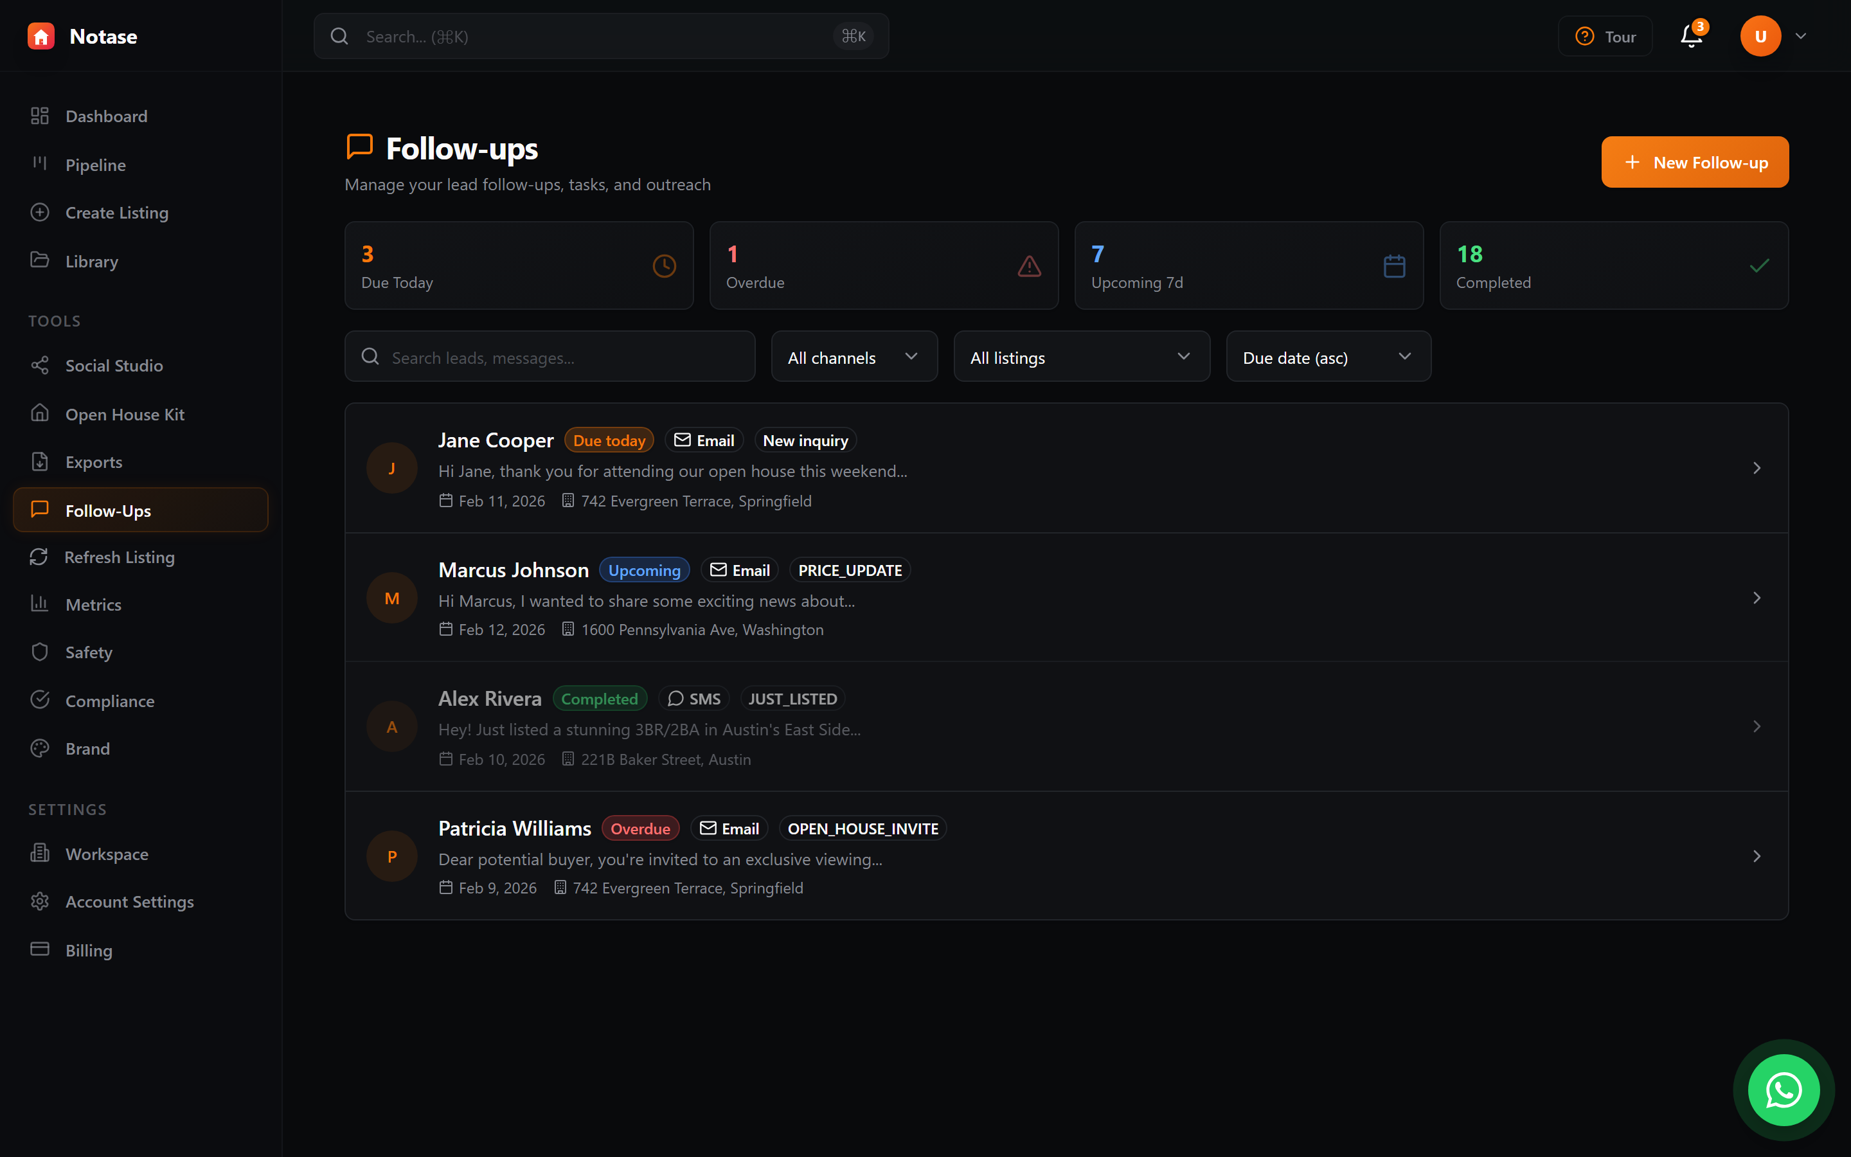
Task: Open the Open House Kit tool
Action: point(125,414)
